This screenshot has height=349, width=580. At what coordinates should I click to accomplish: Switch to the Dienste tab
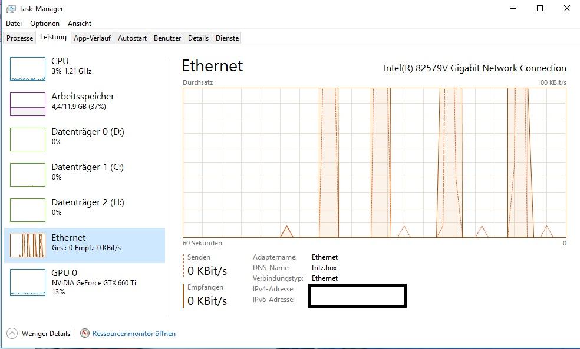pos(227,38)
